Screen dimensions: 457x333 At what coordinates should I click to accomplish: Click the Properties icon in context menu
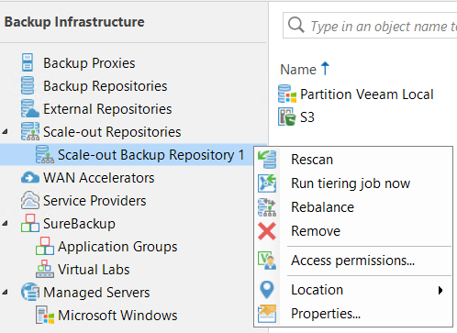(x=267, y=314)
